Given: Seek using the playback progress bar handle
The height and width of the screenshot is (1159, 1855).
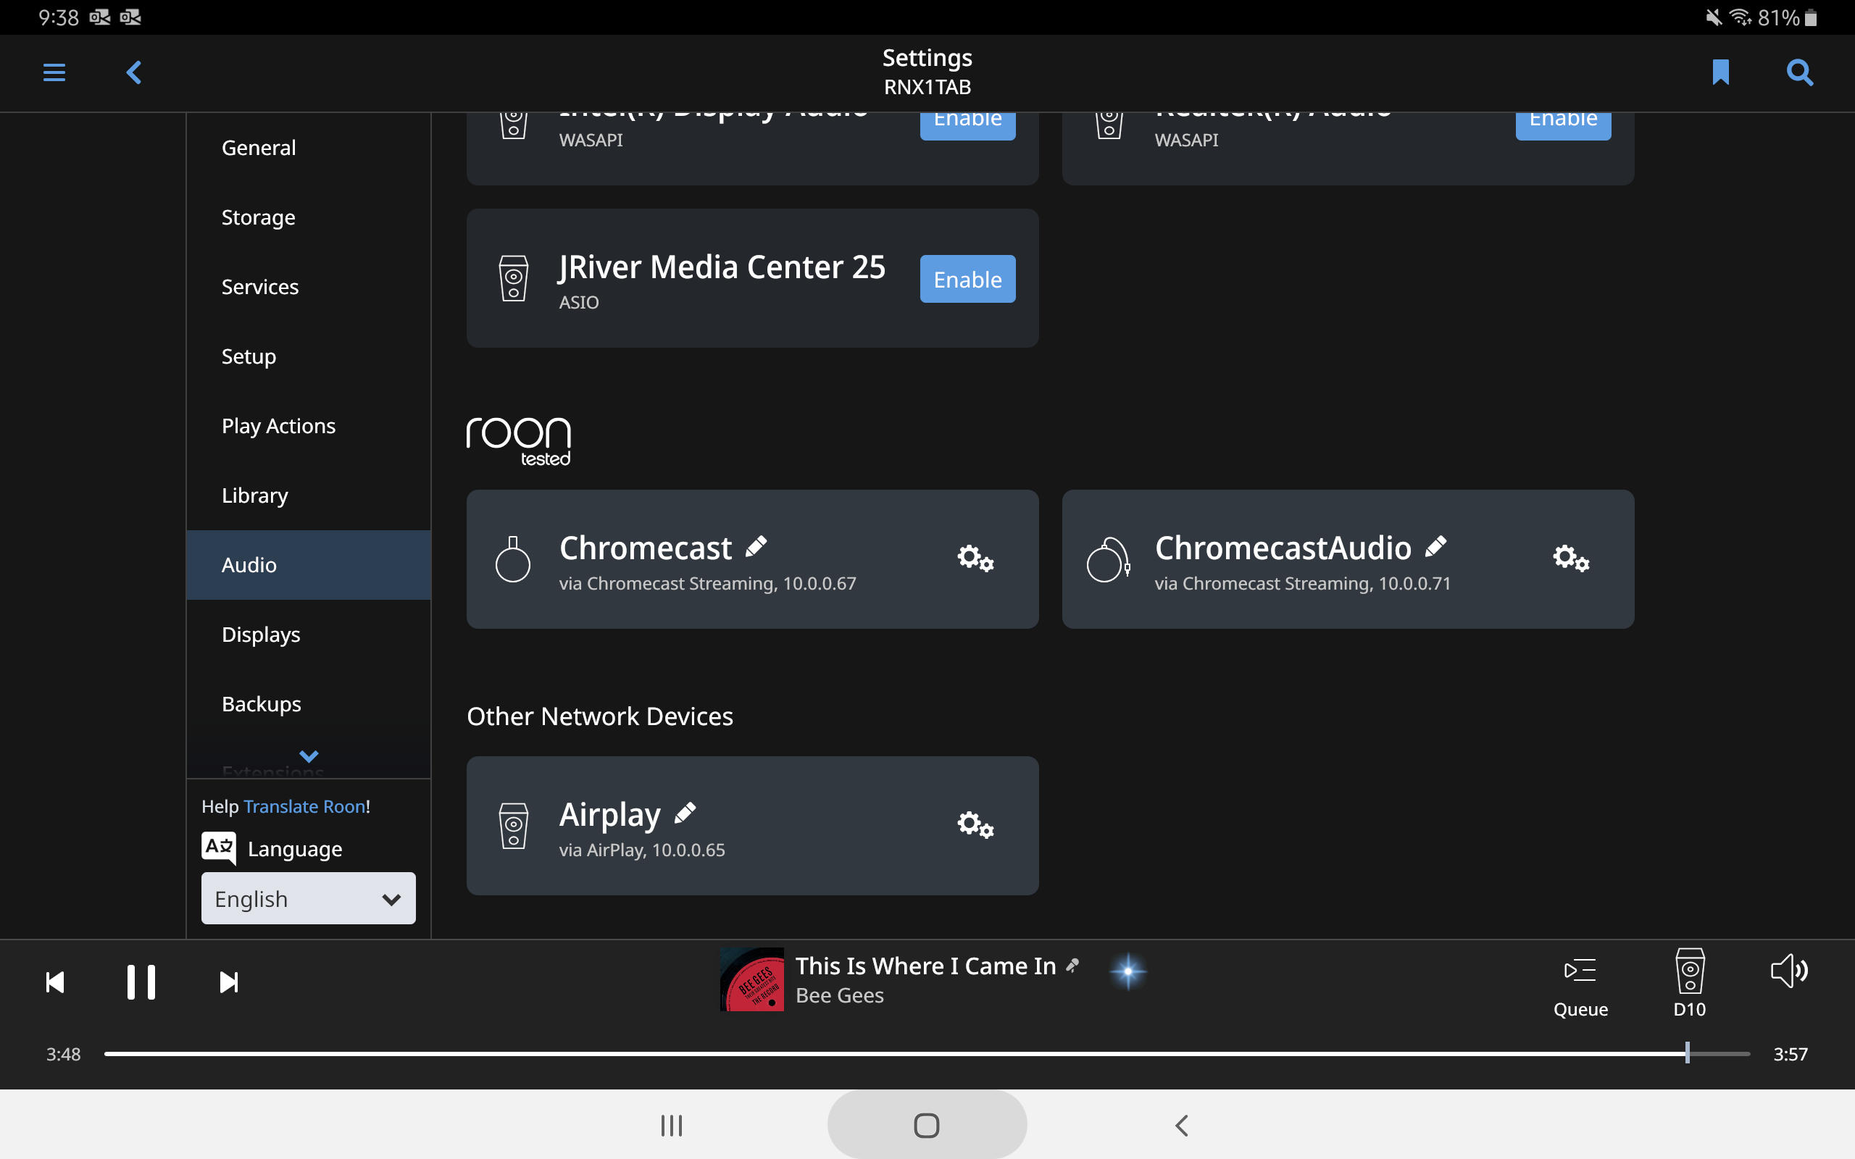Looking at the screenshot, I should point(1687,1053).
